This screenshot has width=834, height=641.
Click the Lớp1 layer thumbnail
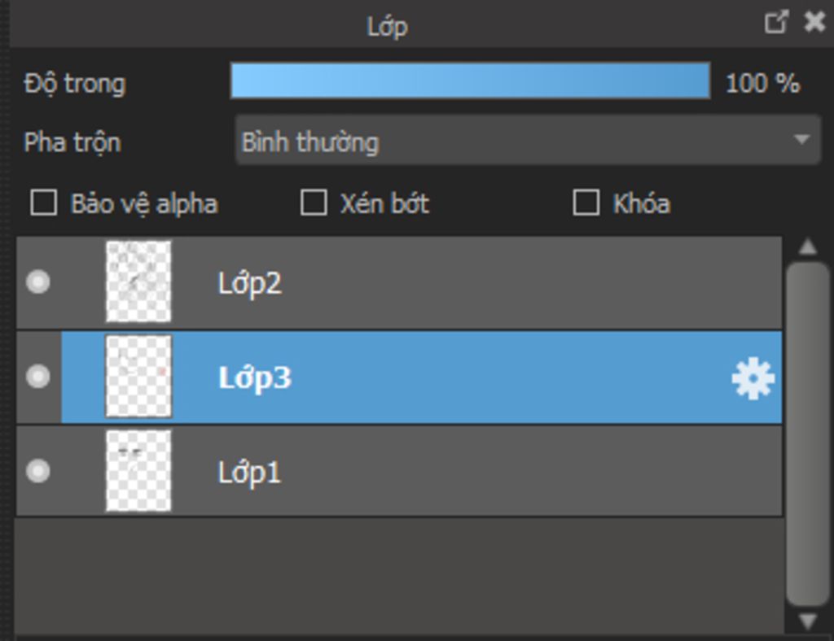[x=138, y=471]
